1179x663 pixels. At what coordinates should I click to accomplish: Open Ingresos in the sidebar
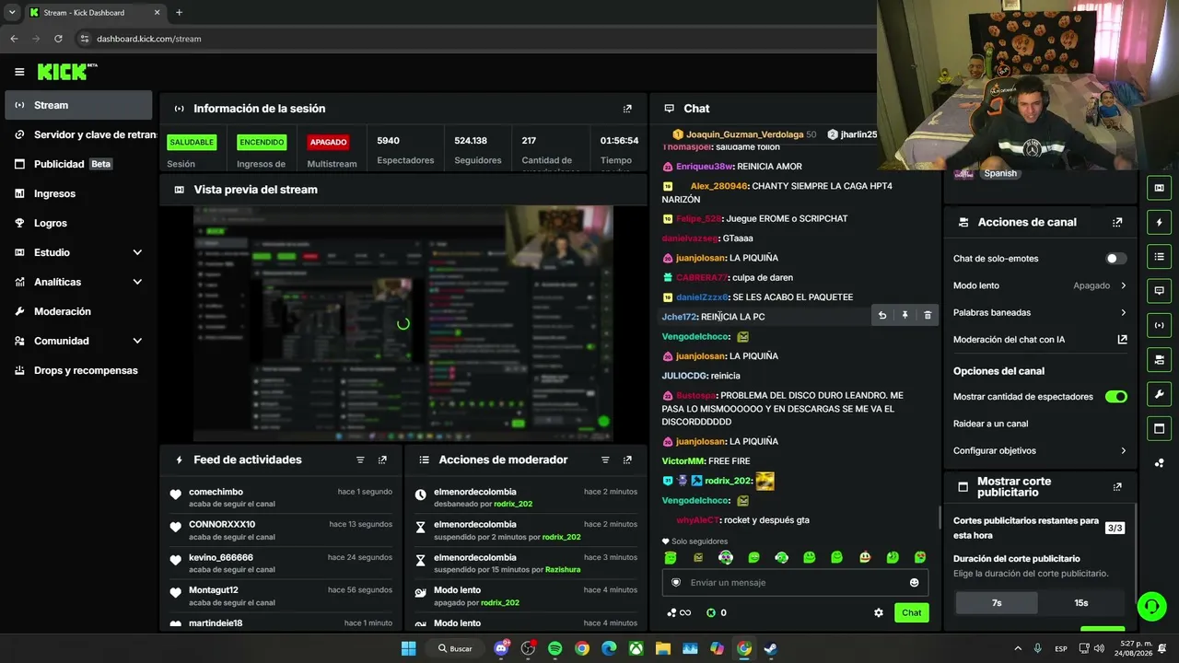(78, 193)
